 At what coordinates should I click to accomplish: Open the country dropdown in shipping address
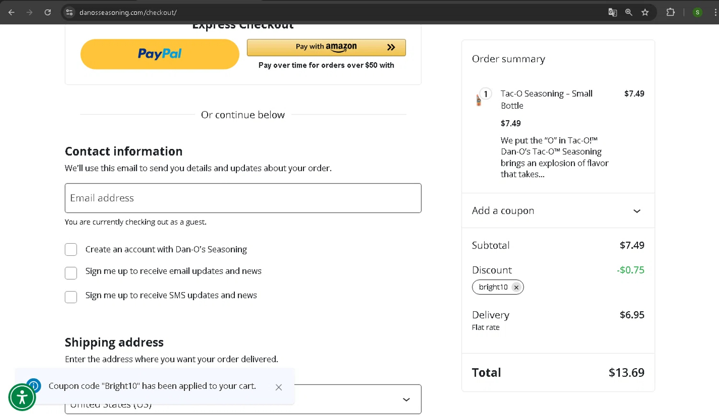point(243,399)
